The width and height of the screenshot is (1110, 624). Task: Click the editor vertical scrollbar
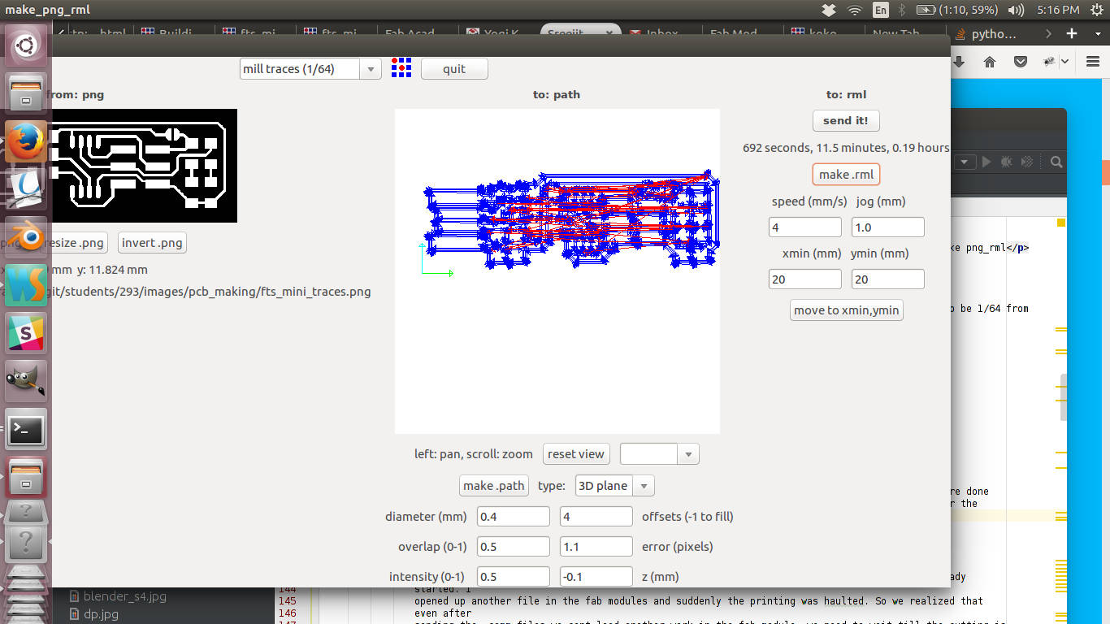[x=1065, y=397]
